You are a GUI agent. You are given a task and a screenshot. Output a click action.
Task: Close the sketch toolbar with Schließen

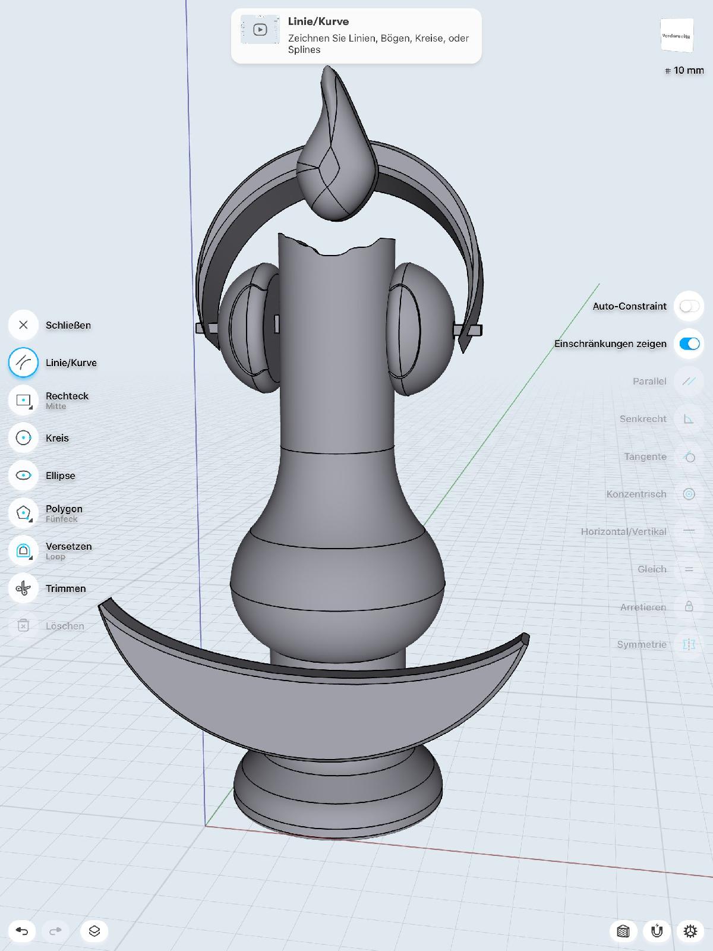(23, 325)
